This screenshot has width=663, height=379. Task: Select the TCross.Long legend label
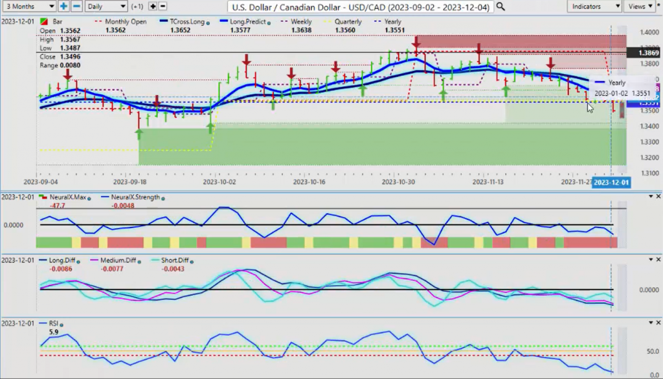187,21
